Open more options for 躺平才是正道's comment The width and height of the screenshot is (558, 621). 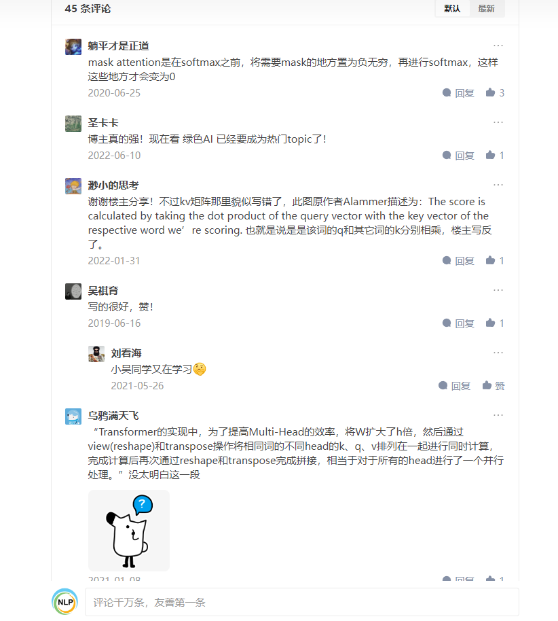[x=498, y=46]
